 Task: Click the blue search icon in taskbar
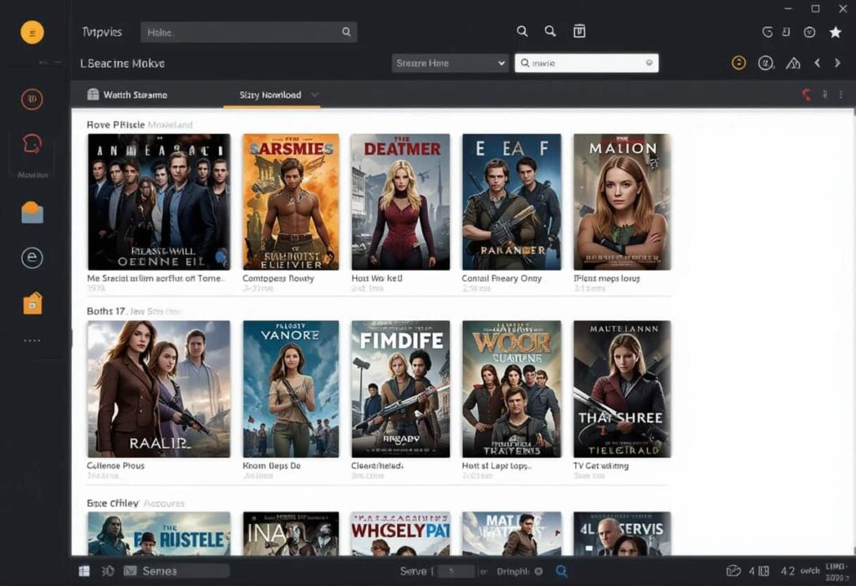561,571
